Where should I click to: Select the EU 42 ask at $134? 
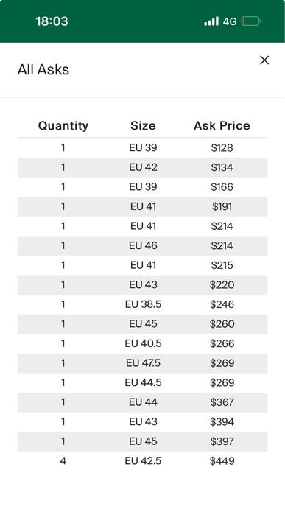click(143, 167)
